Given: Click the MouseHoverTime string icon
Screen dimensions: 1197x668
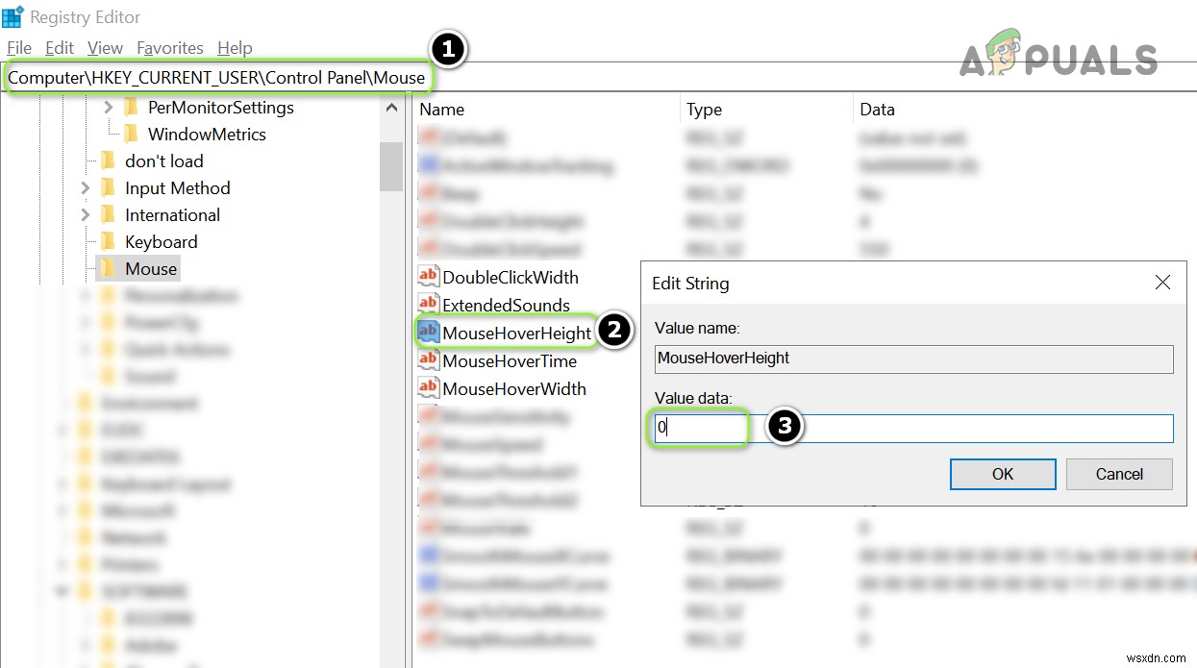Looking at the screenshot, I should click(428, 360).
